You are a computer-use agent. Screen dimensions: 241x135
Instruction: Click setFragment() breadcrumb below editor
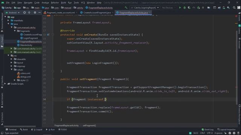point(89,126)
